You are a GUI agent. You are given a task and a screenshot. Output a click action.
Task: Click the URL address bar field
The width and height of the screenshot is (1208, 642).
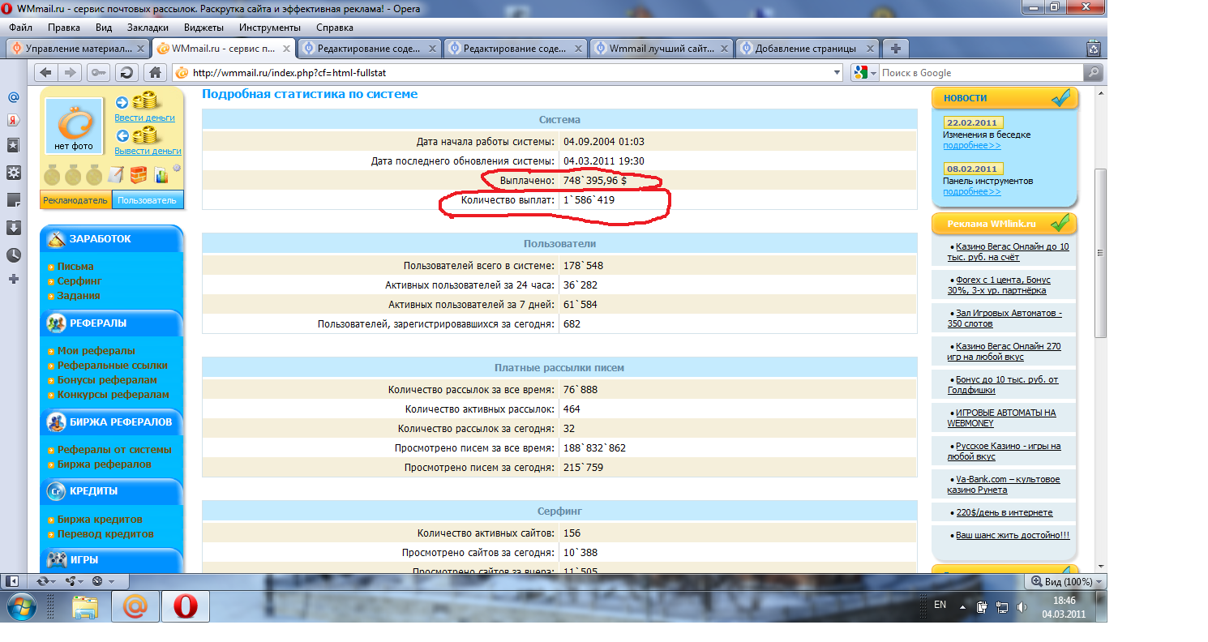507,73
